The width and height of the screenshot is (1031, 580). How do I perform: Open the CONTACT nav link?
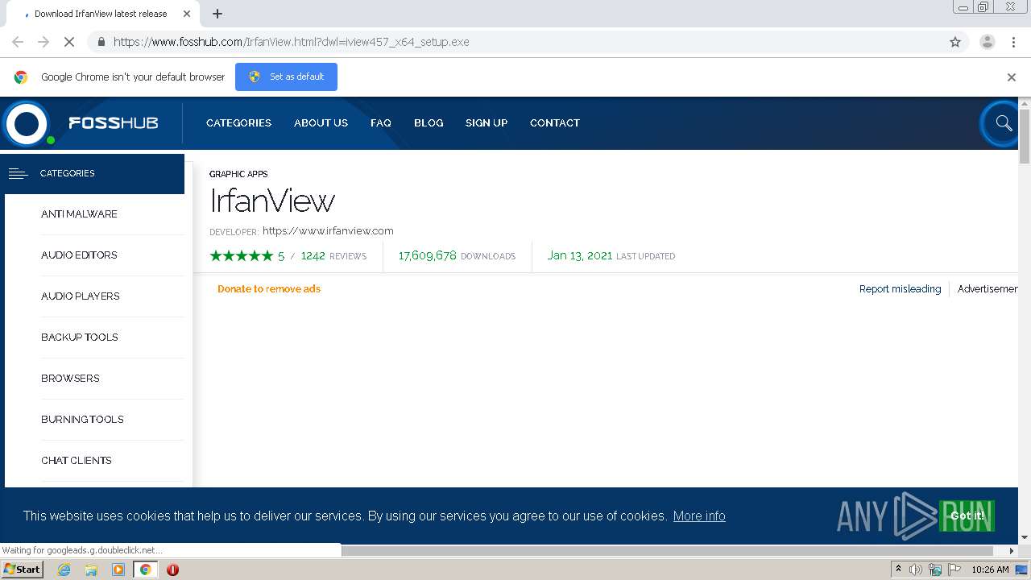pos(555,123)
